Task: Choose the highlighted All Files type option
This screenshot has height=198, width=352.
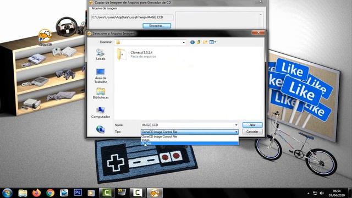Action: 190,143
